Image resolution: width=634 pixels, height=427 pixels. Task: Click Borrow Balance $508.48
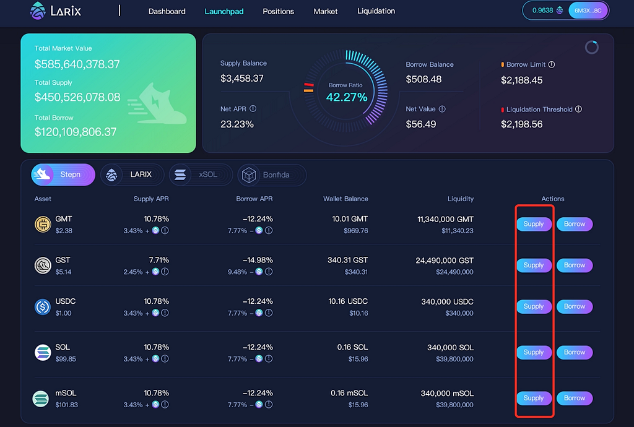pyautogui.click(x=423, y=79)
